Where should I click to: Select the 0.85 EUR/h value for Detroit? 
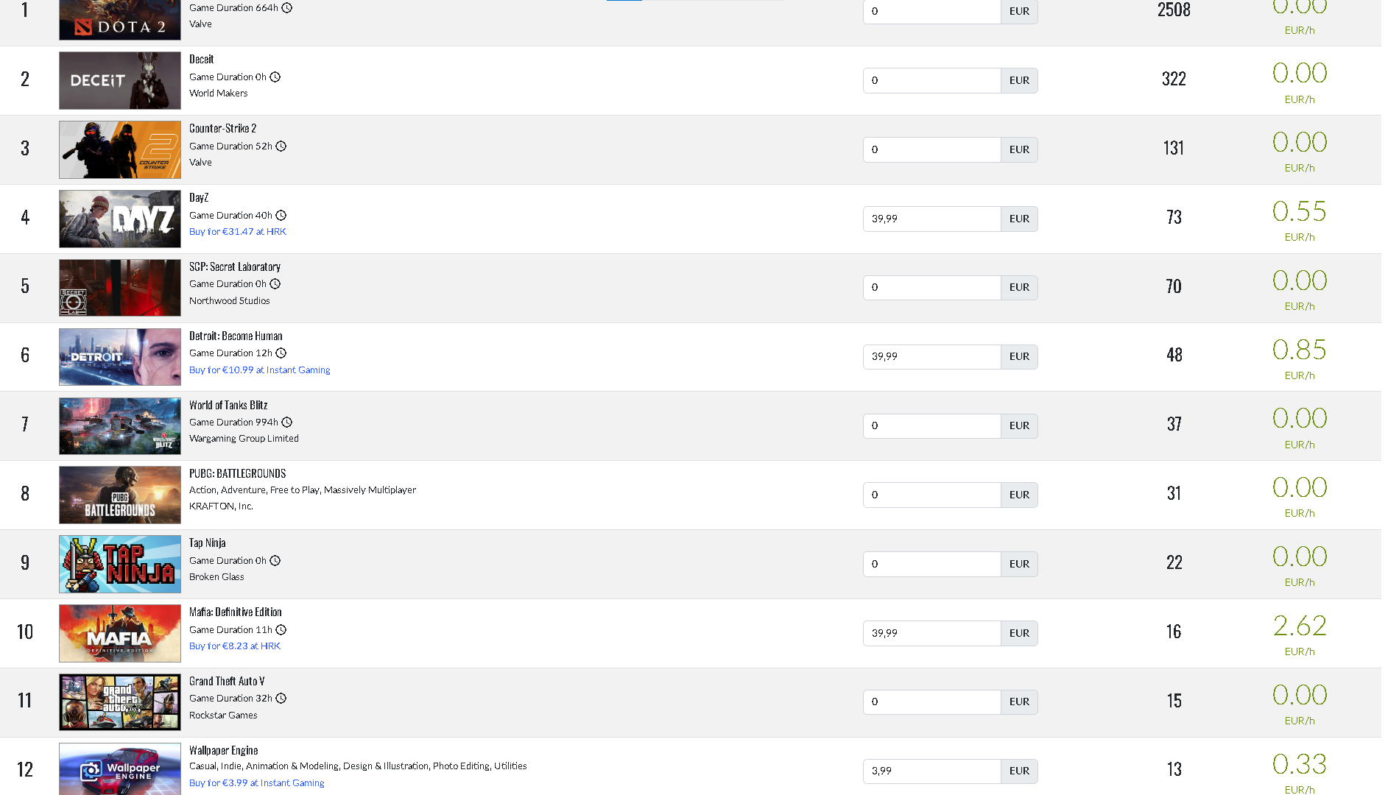point(1300,350)
